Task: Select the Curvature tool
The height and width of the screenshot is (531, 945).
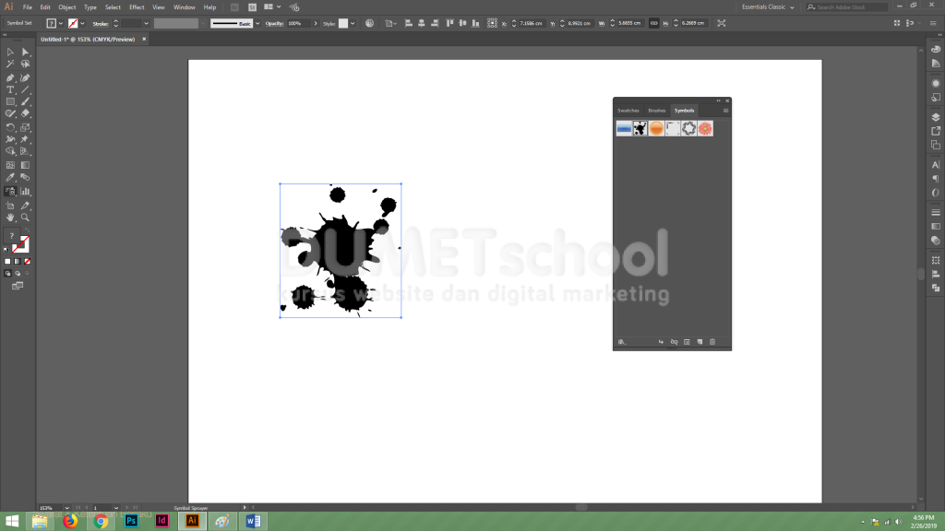Action: coord(25,77)
